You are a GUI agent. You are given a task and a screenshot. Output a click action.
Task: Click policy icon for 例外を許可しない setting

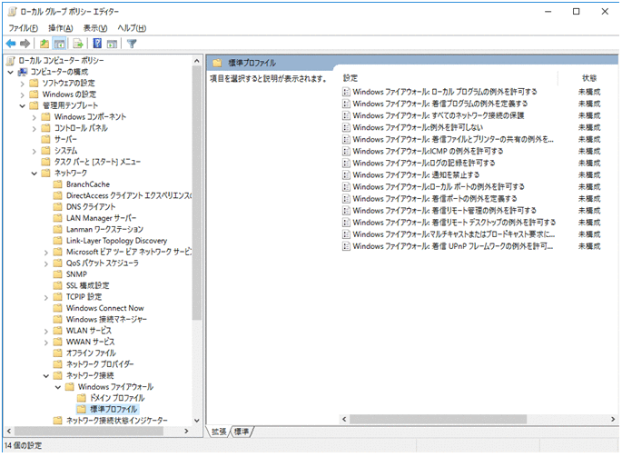point(346,127)
